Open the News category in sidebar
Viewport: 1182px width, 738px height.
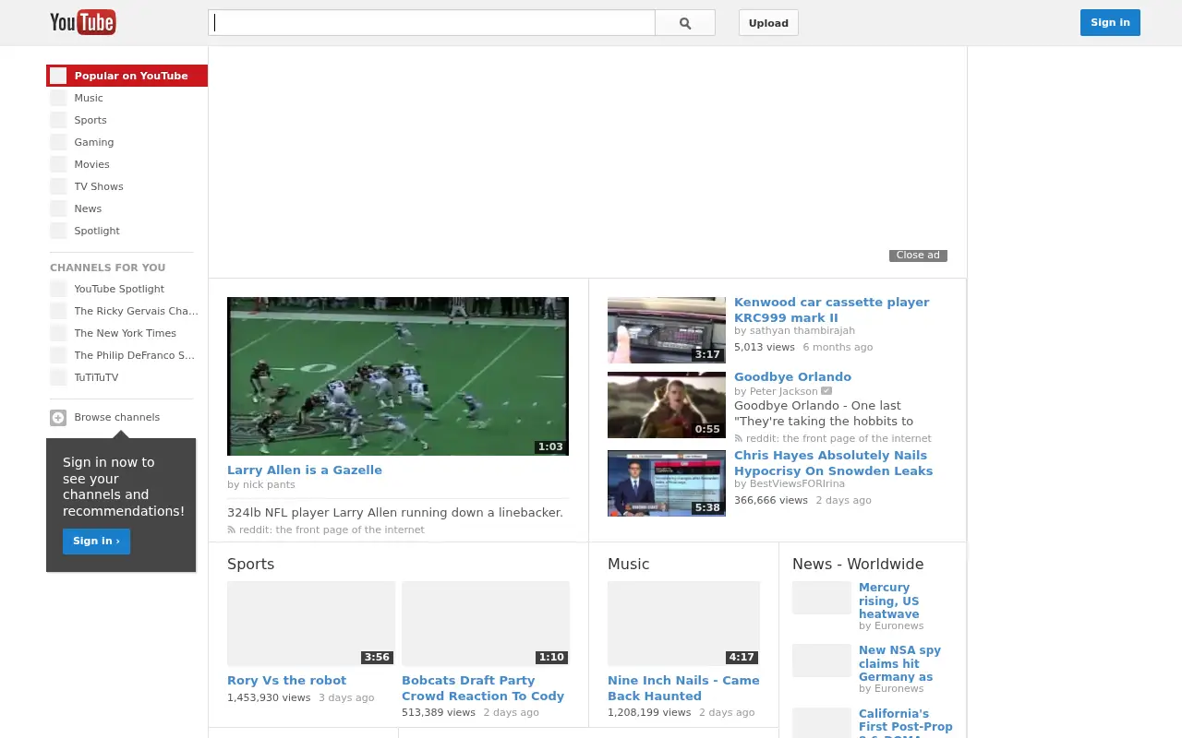pyautogui.click(x=127, y=208)
